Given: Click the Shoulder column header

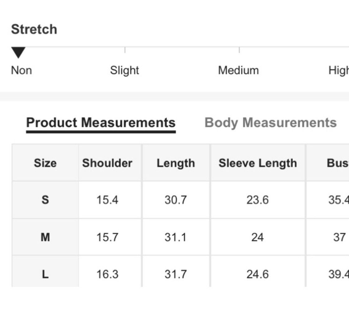Looking at the screenshot, I should [107, 163].
